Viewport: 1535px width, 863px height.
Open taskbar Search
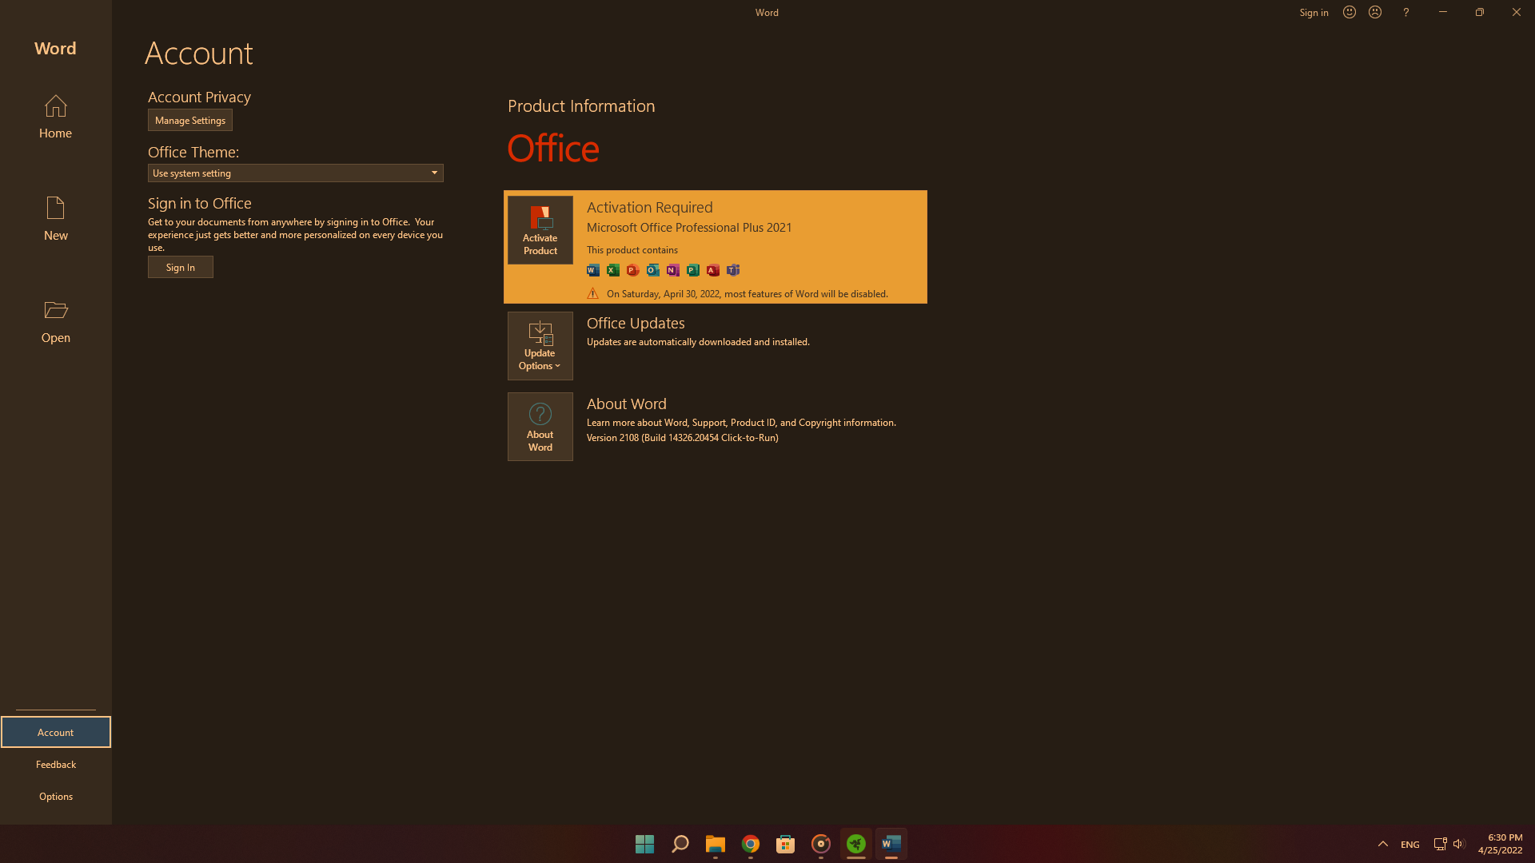pos(680,844)
